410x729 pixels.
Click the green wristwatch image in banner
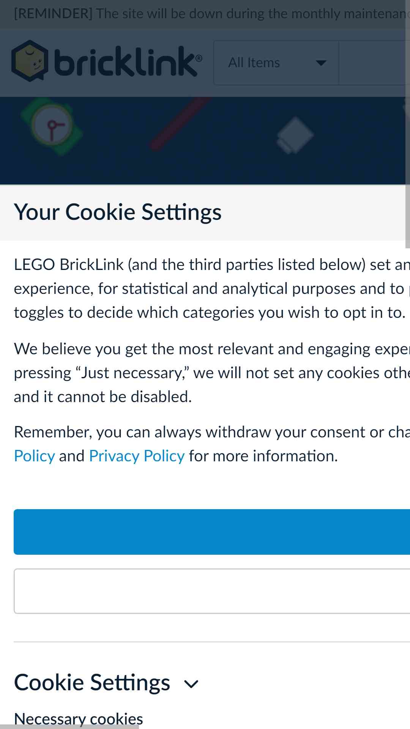point(52,126)
